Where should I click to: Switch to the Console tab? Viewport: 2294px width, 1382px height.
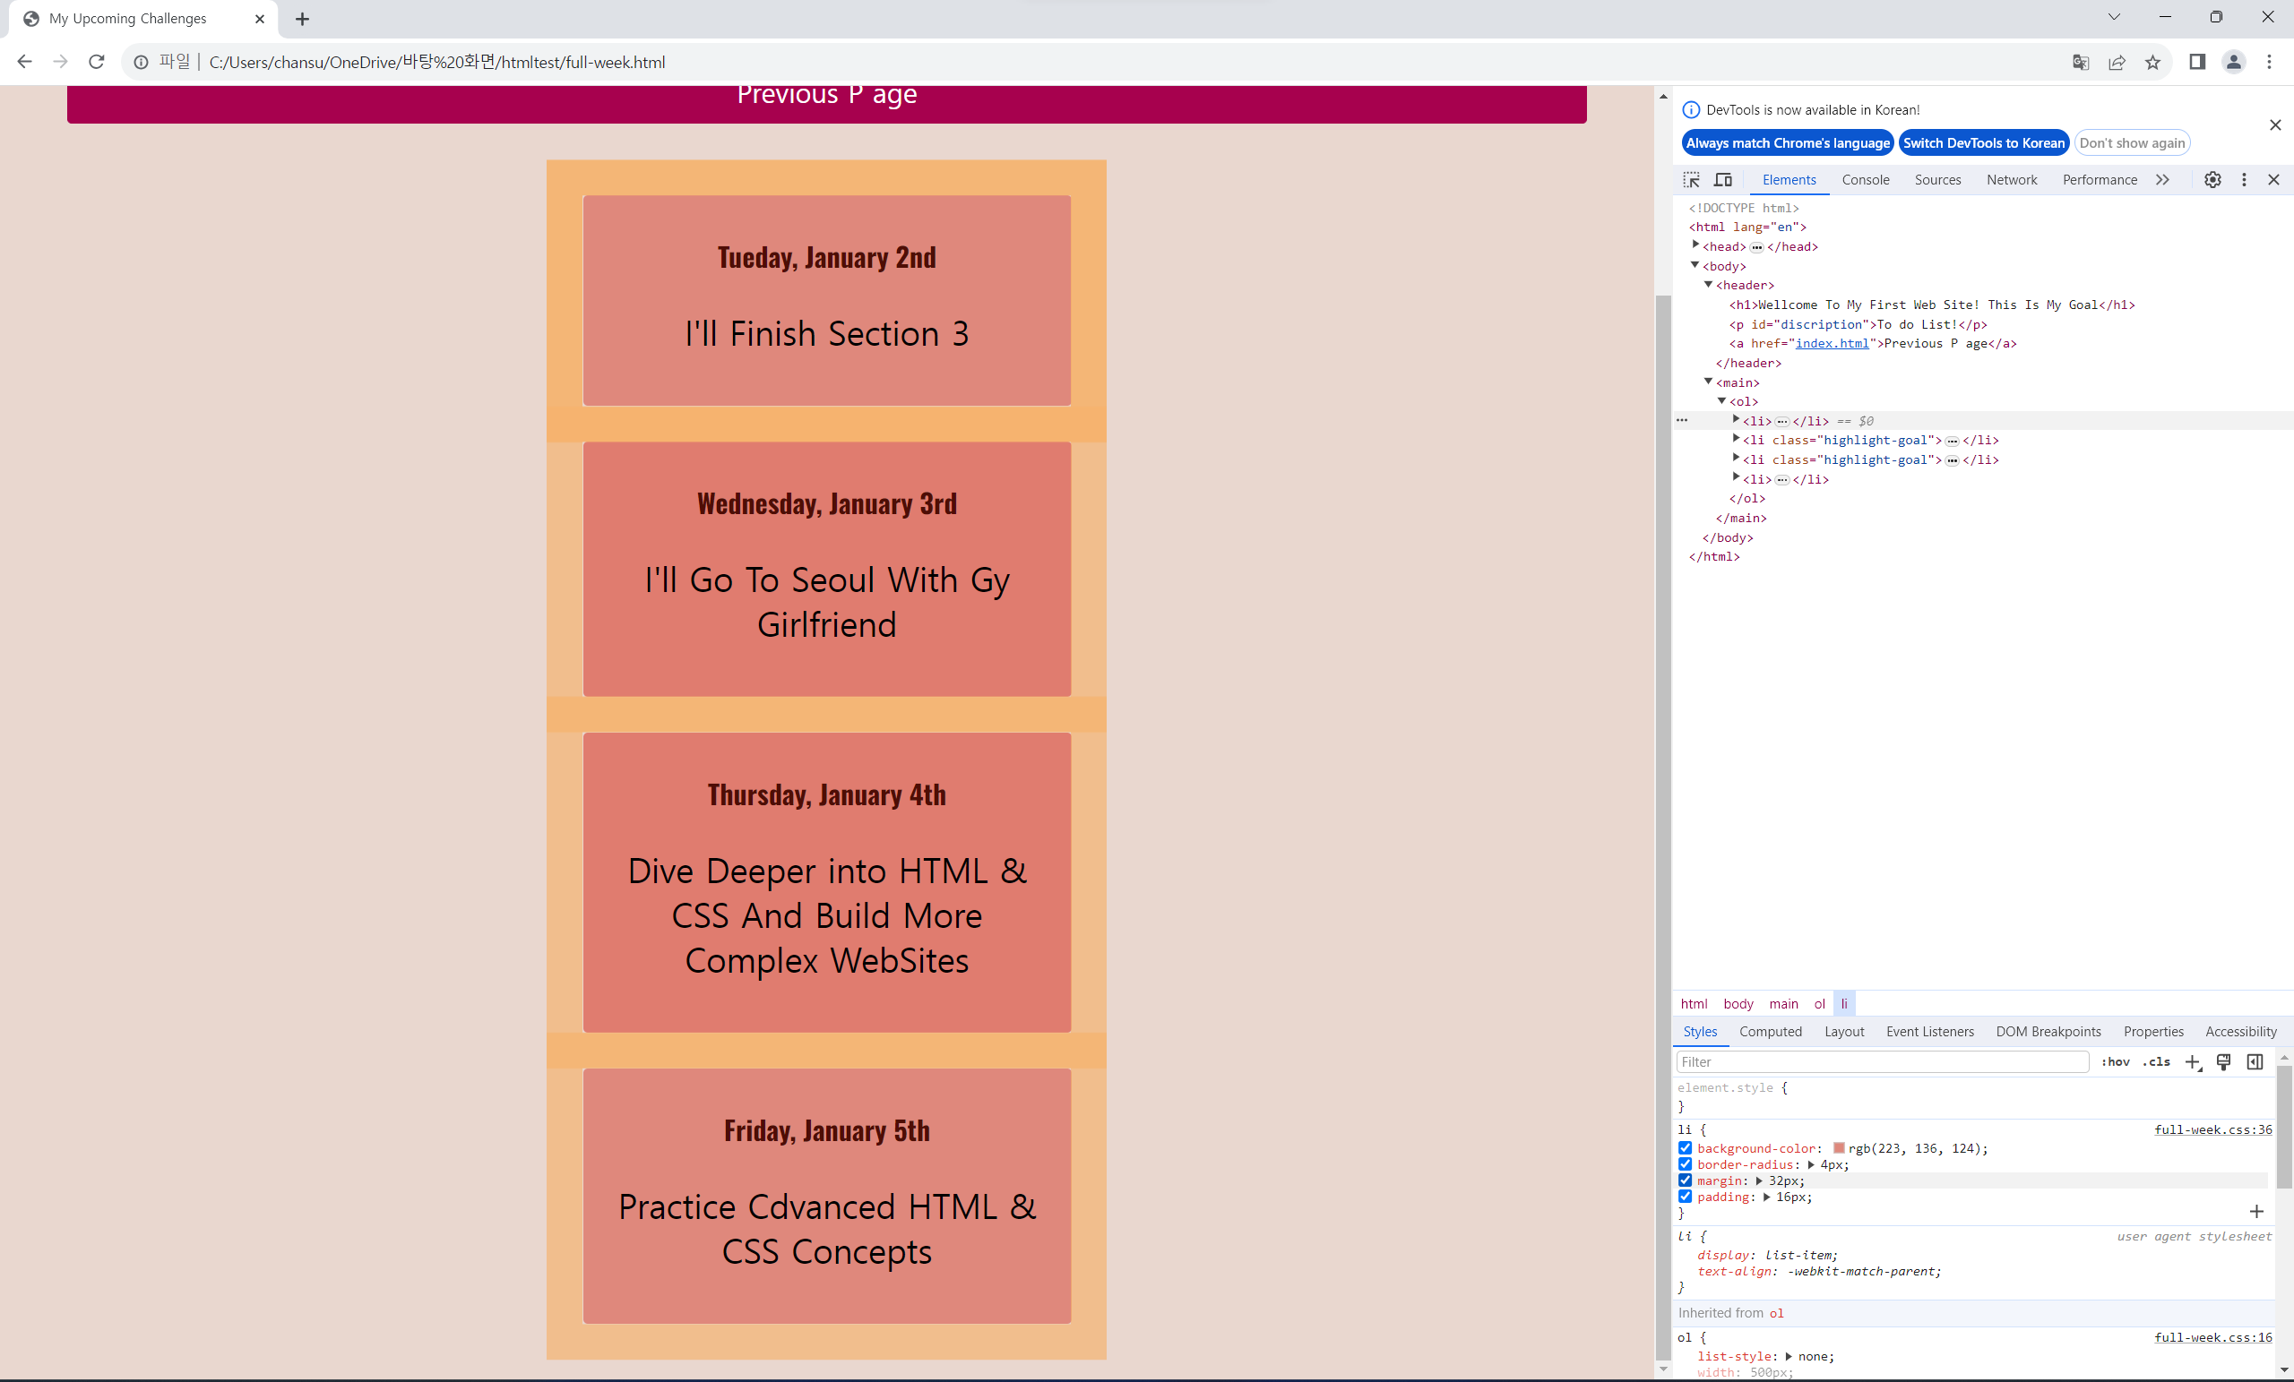pyautogui.click(x=1865, y=180)
